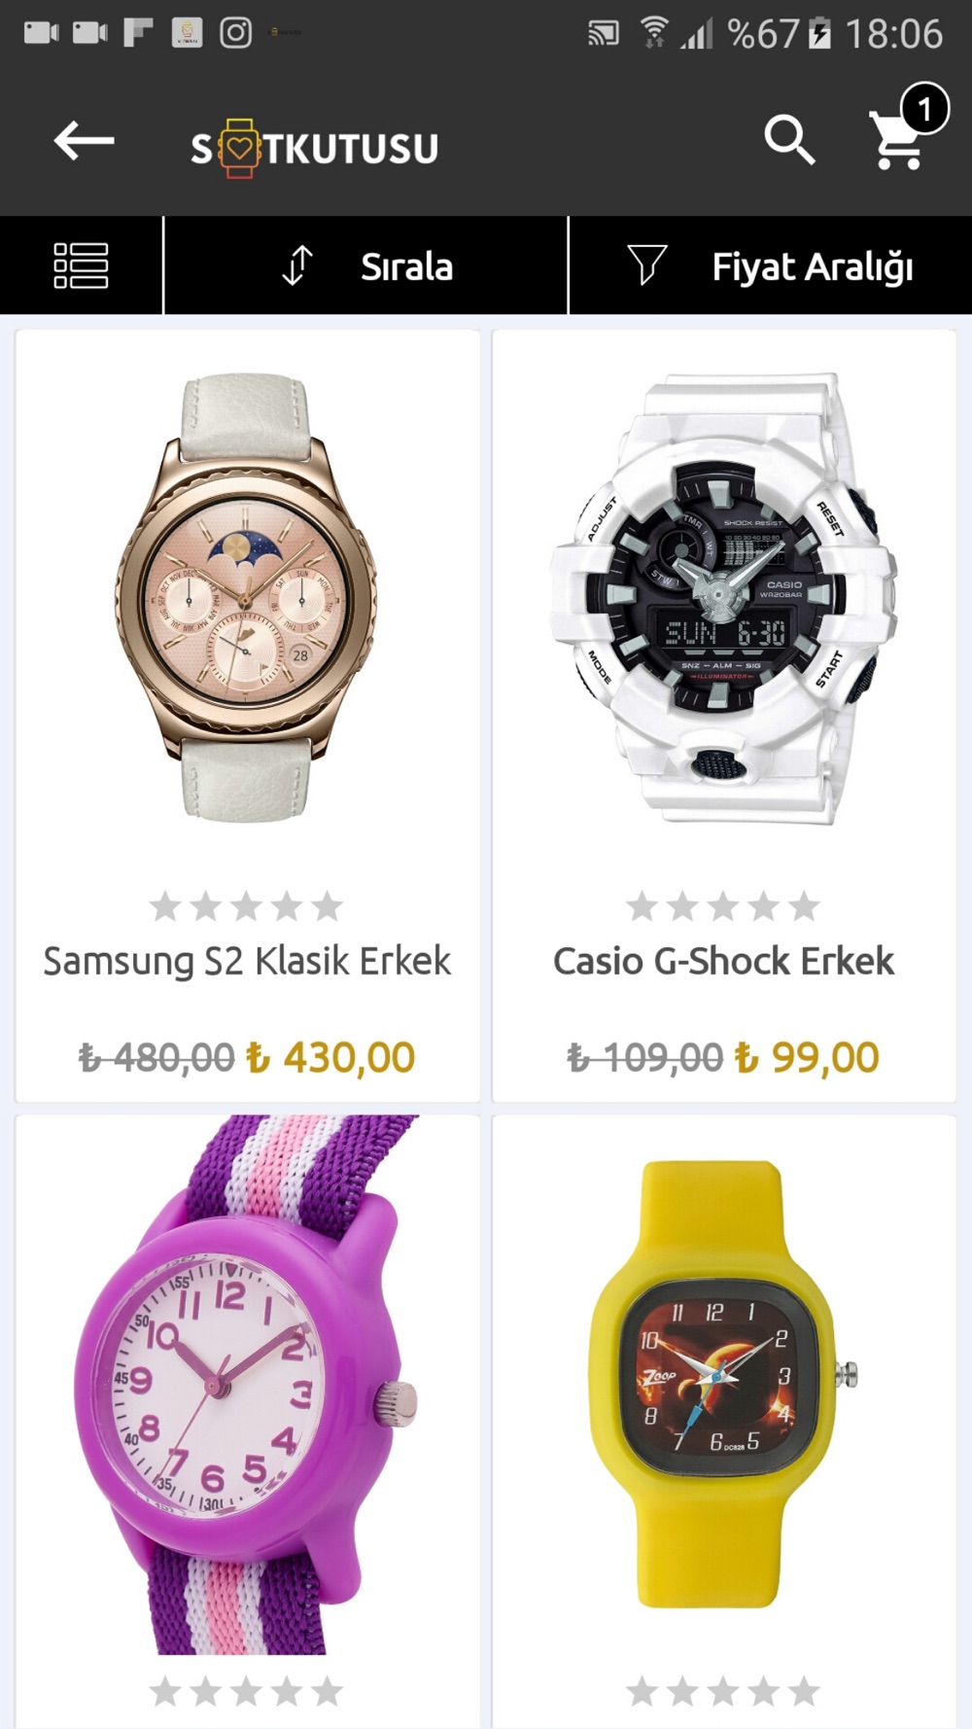Image resolution: width=972 pixels, height=1729 pixels.
Task: Tap the filter funnel icon
Action: (x=647, y=265)
